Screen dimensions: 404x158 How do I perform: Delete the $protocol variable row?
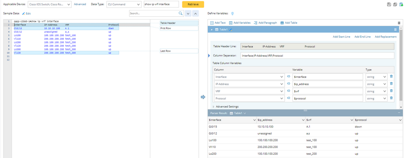[x=391, y=98]
